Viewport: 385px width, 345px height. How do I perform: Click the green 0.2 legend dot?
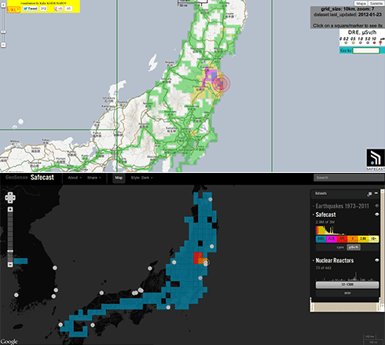[346, 42]
